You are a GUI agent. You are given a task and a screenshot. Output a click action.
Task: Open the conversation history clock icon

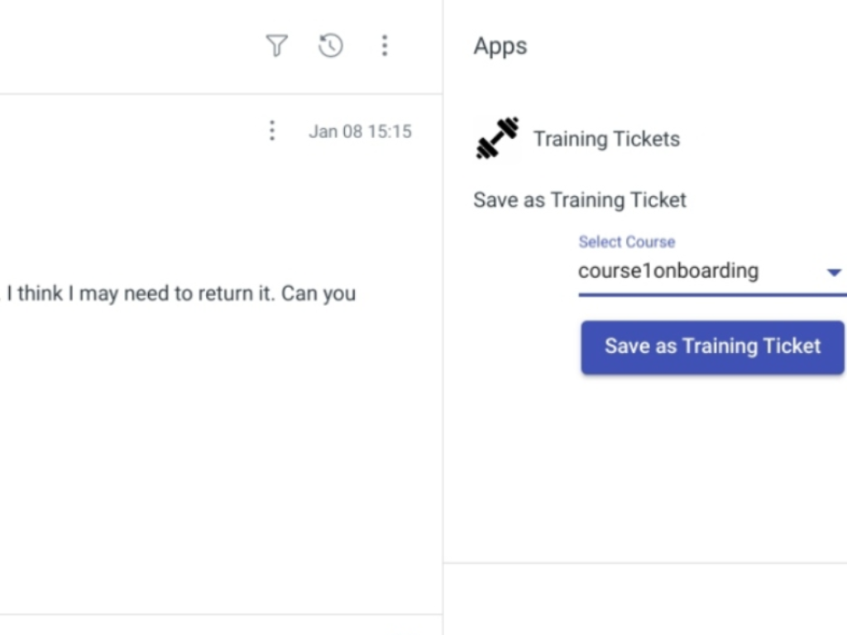(331, 45)
